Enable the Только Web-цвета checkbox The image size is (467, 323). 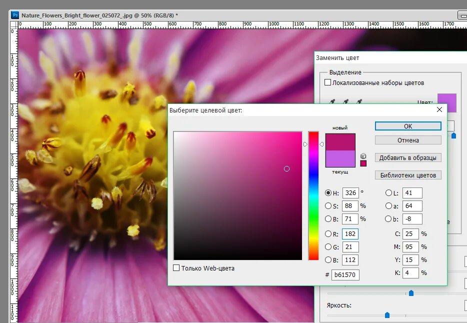pos(176,268)
